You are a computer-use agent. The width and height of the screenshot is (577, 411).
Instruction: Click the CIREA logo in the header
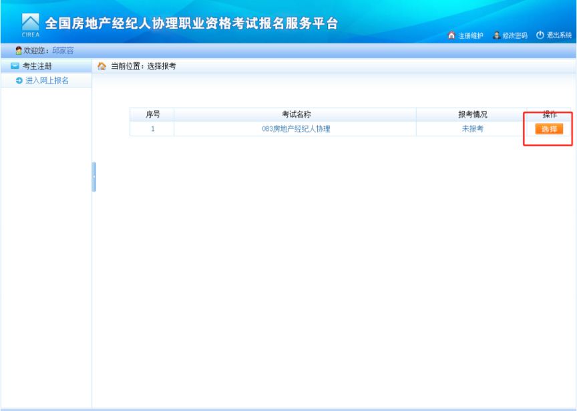tap(31, 25)
